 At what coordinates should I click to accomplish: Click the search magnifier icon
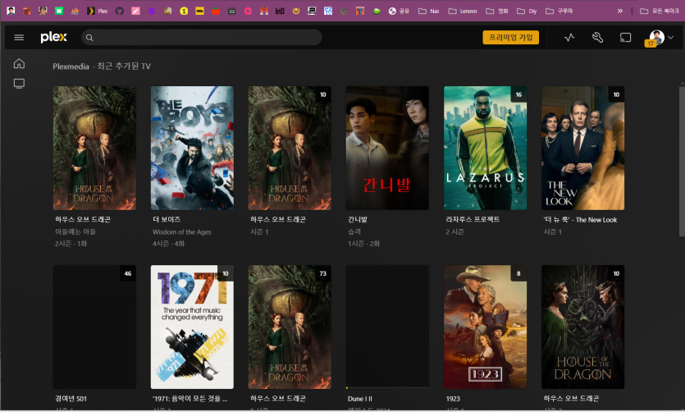point(89,38)
